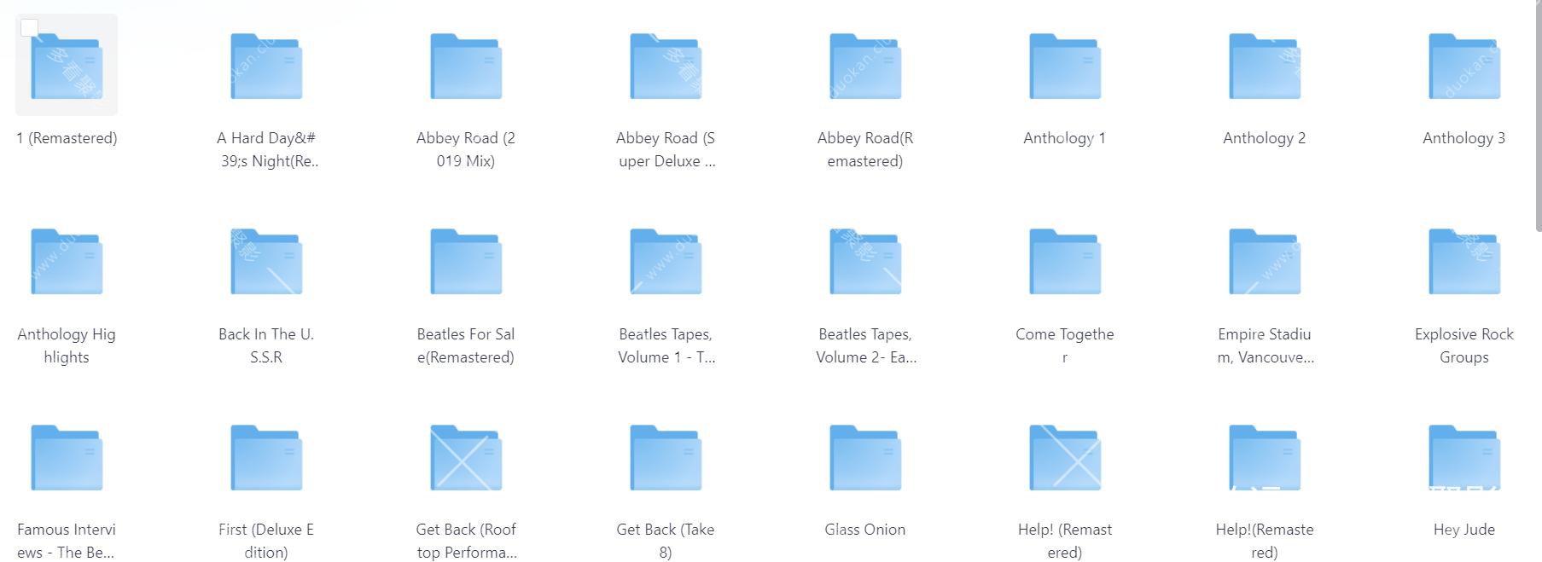Select the "First (Deluxe Edition)" name label

pos(266,541)
